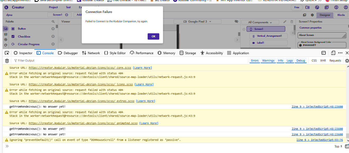349x153 pixels.
Task: Open info for Button component
Action: [x=53, y=29]
